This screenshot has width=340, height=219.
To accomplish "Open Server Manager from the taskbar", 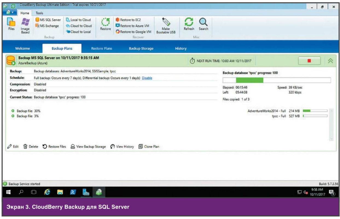I will [86, 192].
